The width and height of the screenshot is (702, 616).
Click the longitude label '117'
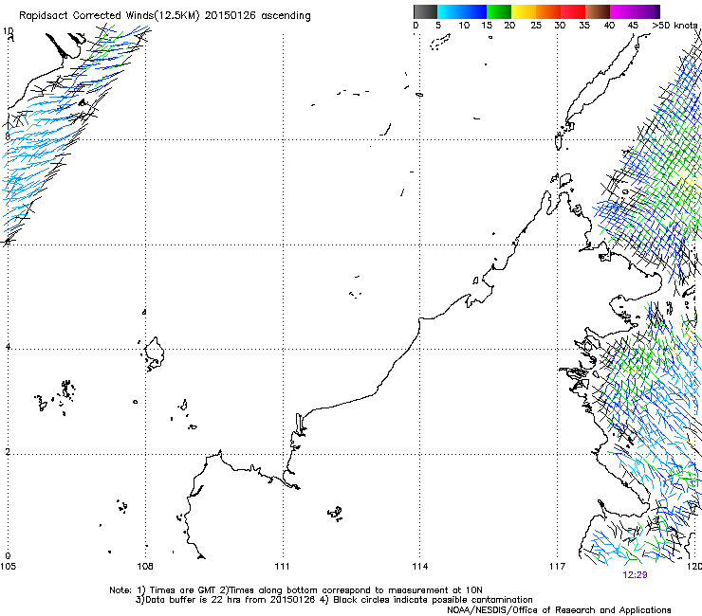click(558, 567)
